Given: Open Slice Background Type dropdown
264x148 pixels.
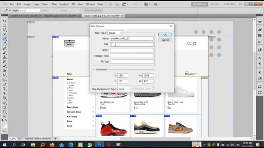Looking at the screenshot, I should coord(124,89).
